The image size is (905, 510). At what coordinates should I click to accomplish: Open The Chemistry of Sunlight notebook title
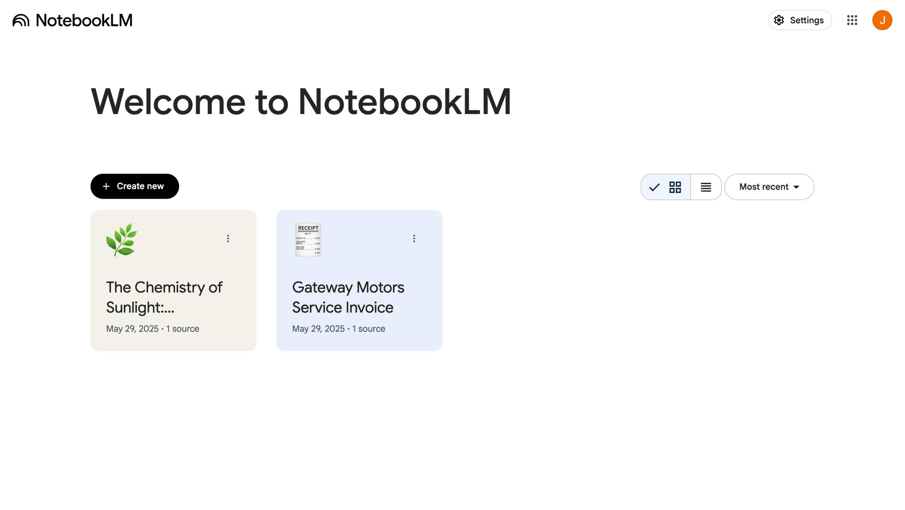click(x=164, y=297)
